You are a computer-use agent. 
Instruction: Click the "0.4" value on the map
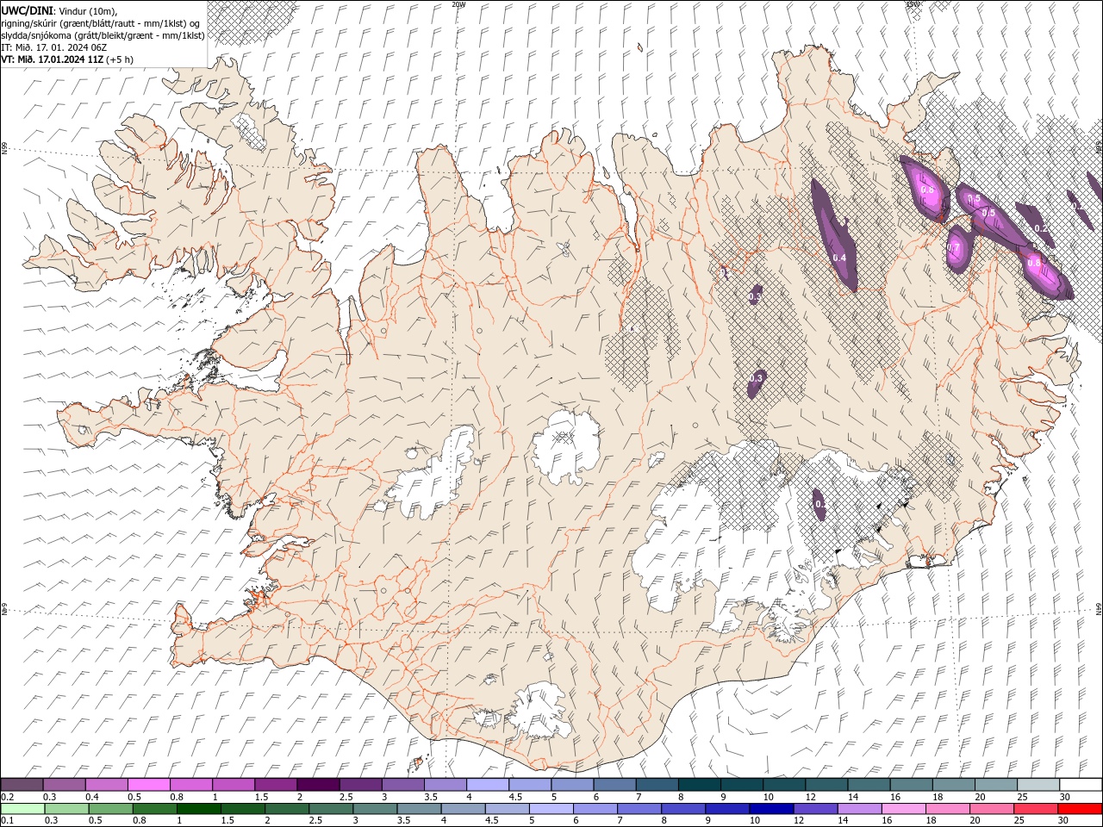[x=839, y=258]
